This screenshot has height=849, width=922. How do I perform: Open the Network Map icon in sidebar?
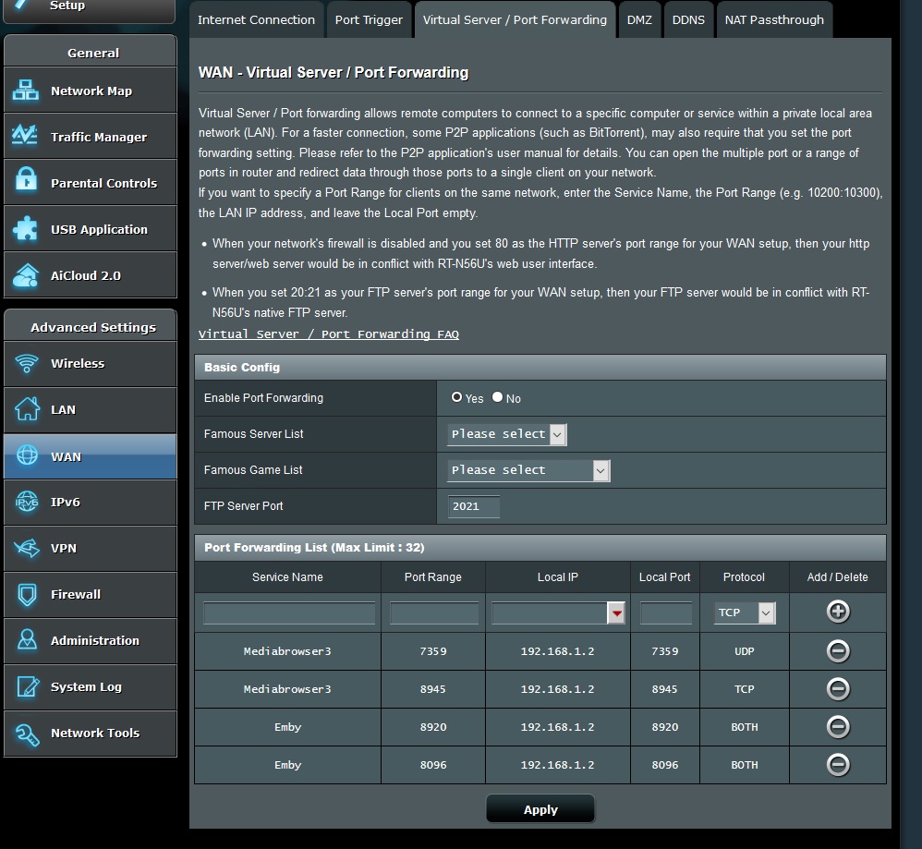click(x=26, y=91)
